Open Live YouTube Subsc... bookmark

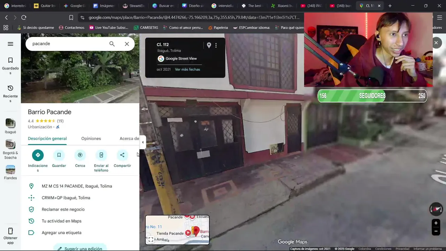109,28
